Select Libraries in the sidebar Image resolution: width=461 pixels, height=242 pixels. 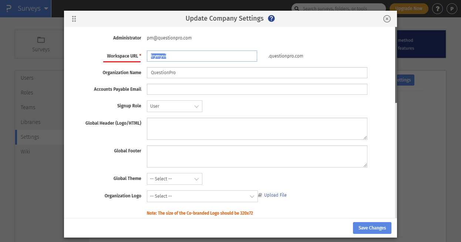30,122
